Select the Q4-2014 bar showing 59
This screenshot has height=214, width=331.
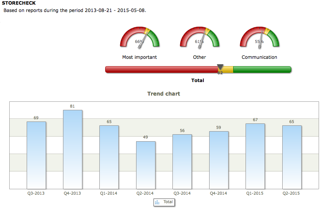219,160
